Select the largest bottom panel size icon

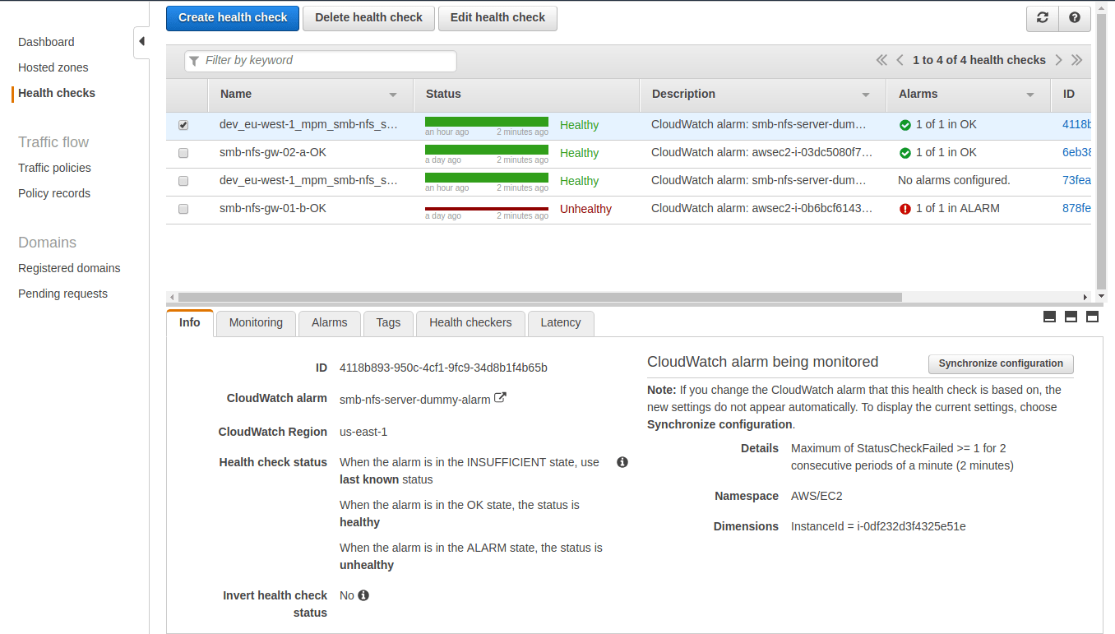[1092, 316]
